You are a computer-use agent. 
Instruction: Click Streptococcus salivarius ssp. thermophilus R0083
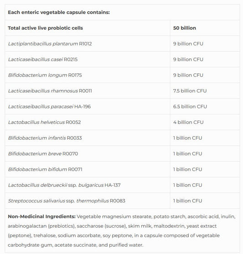coord(67,201)
